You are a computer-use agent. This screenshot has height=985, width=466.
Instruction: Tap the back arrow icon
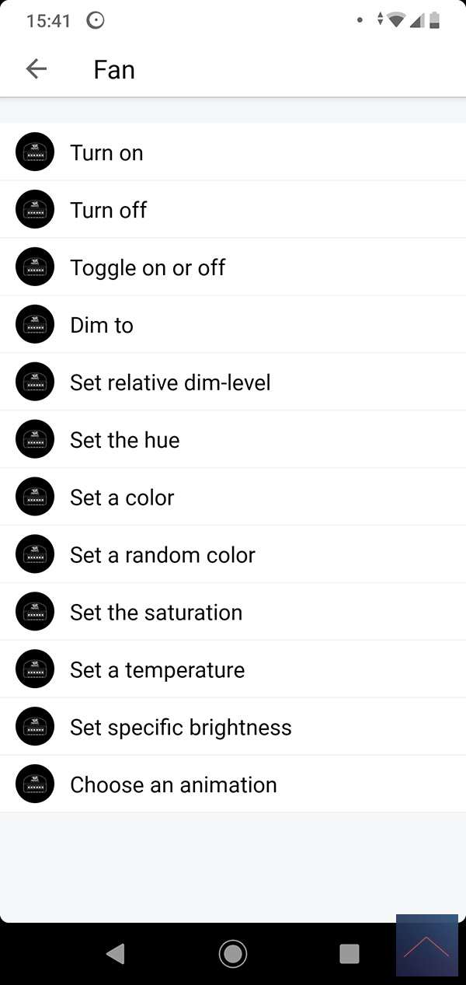click(x=37, y=69)
